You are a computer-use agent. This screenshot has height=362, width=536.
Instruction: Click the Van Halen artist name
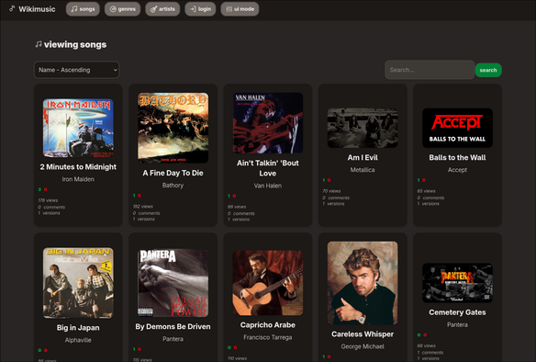[x=268, y=186]
